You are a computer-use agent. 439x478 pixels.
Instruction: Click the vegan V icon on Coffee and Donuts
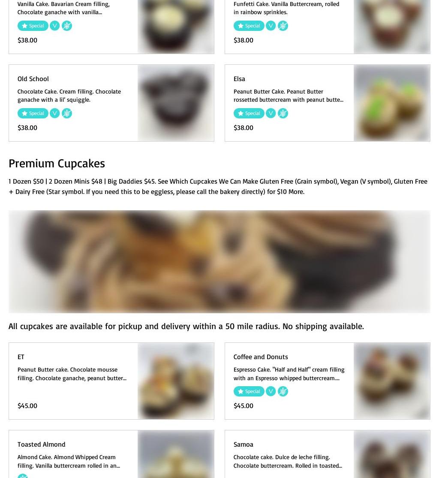[x=271, y=391]
